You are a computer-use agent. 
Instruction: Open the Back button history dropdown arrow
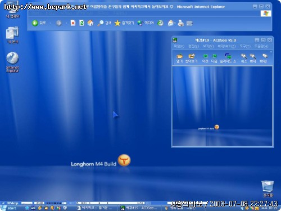(50, 23)
